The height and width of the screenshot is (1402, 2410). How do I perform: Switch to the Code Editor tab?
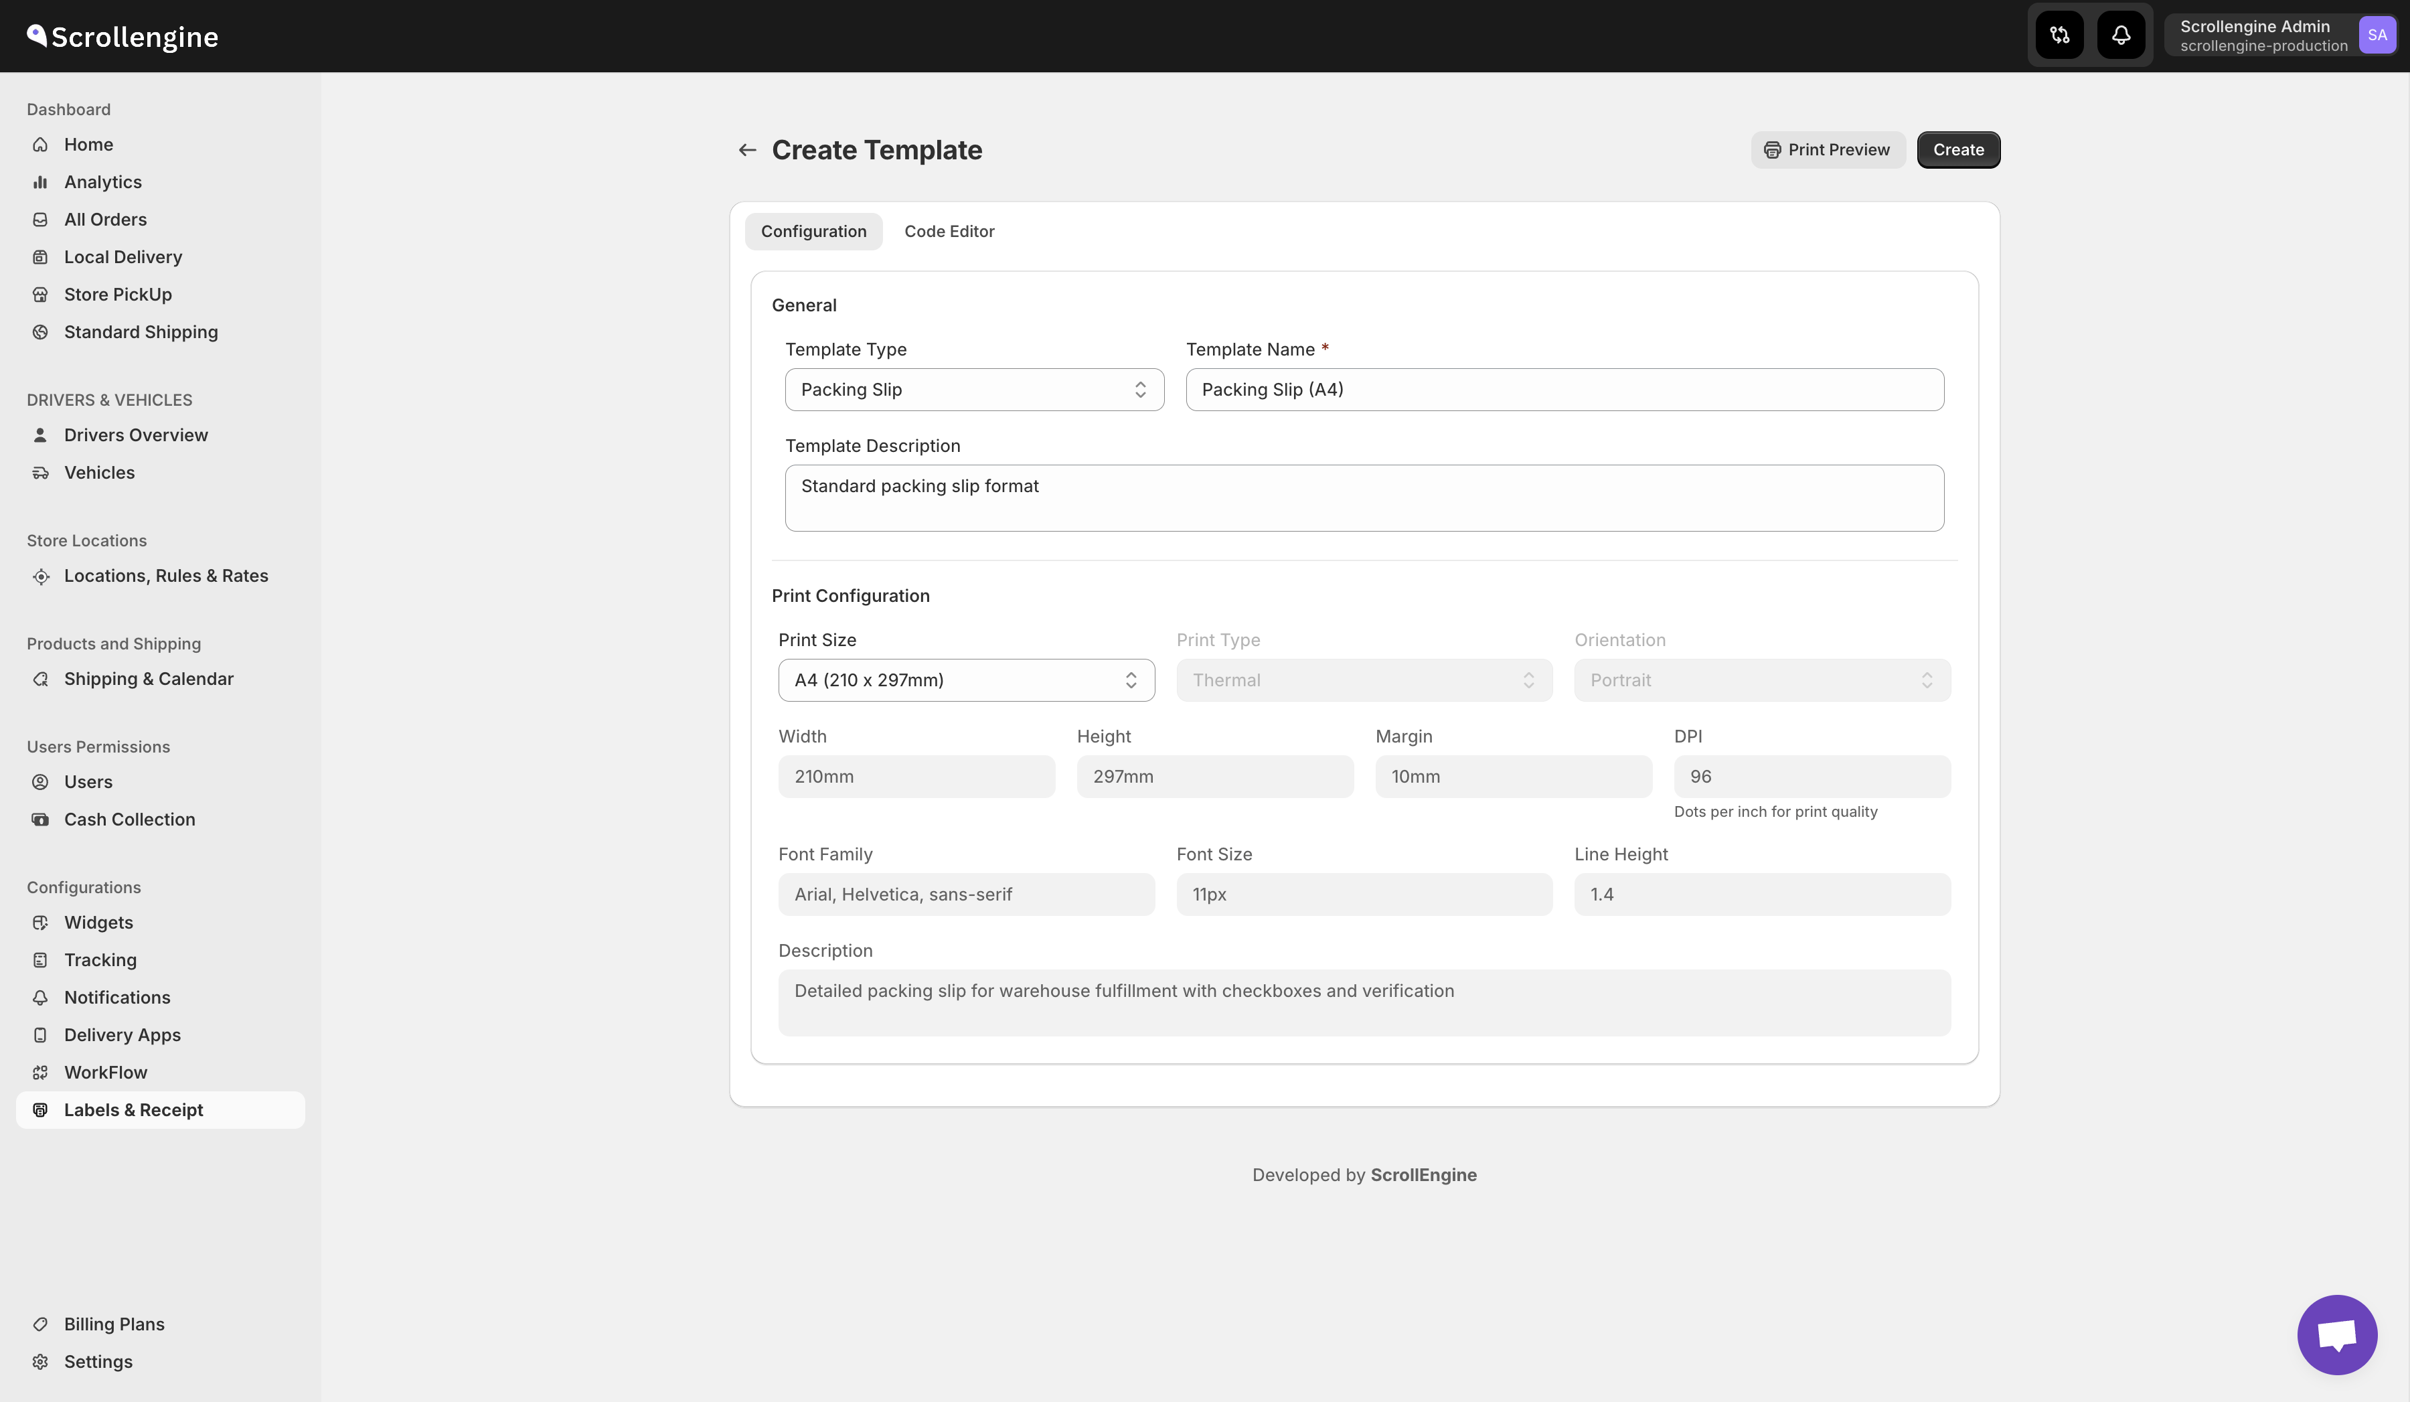[x=949, y=232]
